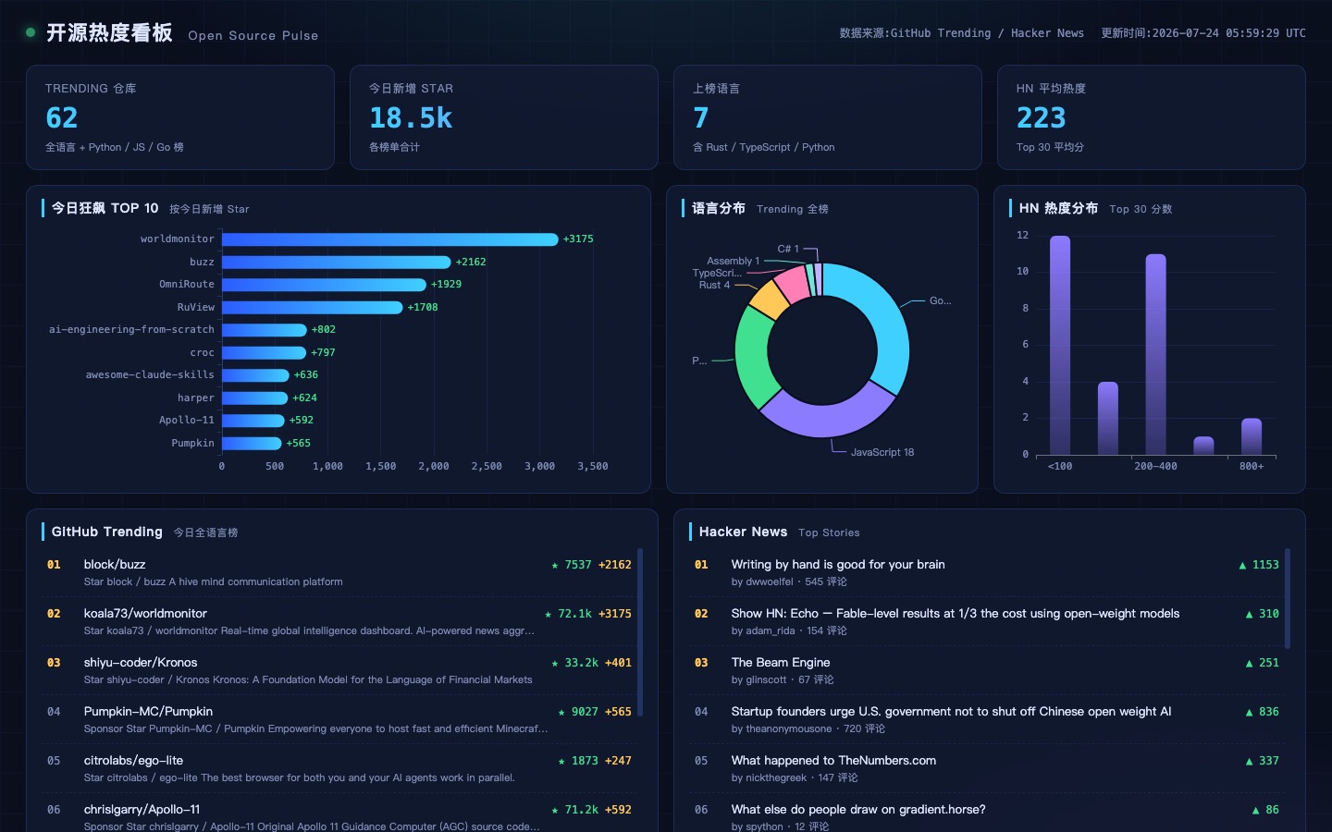Click the star icon on the citrolabs/ego-lite row
This screenshot has height=832, width=1332.
pyautogui.click(x=561, y=761)
